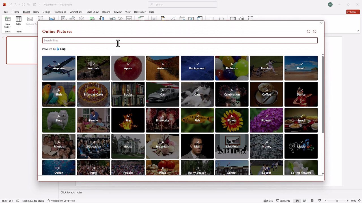Switch to the Design ribbon tab
This screenshot has width=362, height=203.
coord(46,12)
